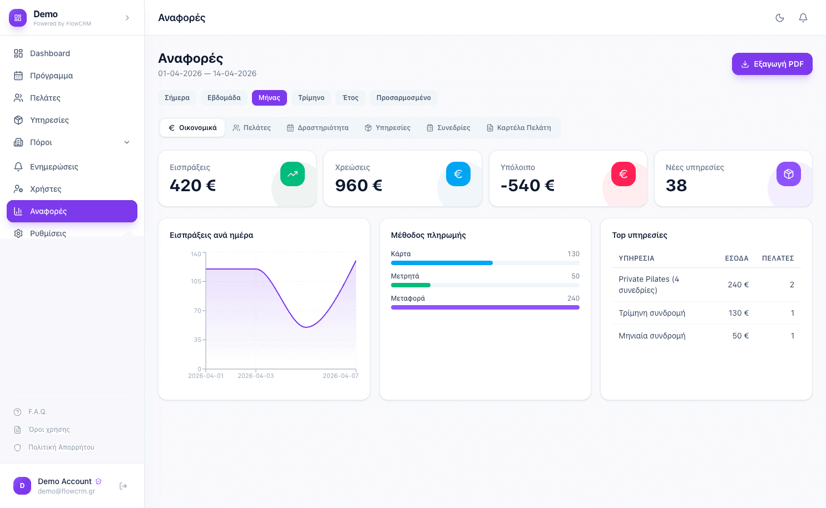This screenshot has height=508, width=826.
Task: Click the Demo workspace logo icon
Action: [18, 18]
